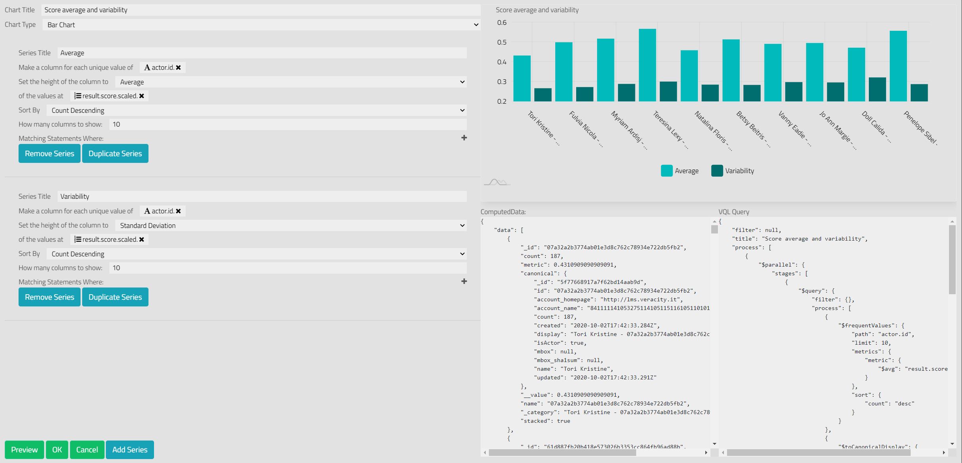Viewport: 962px width, 463px height.
Task: Remove actor.id from Variability series
Action: [x=178, y=211]
